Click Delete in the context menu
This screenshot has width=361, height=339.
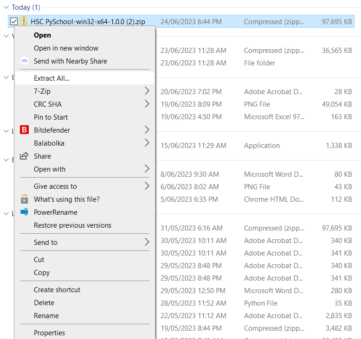click(x=44, y=303)
